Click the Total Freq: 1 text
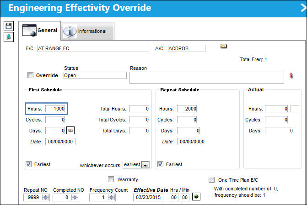Screen dimensions: 307x205 (253, 59)
